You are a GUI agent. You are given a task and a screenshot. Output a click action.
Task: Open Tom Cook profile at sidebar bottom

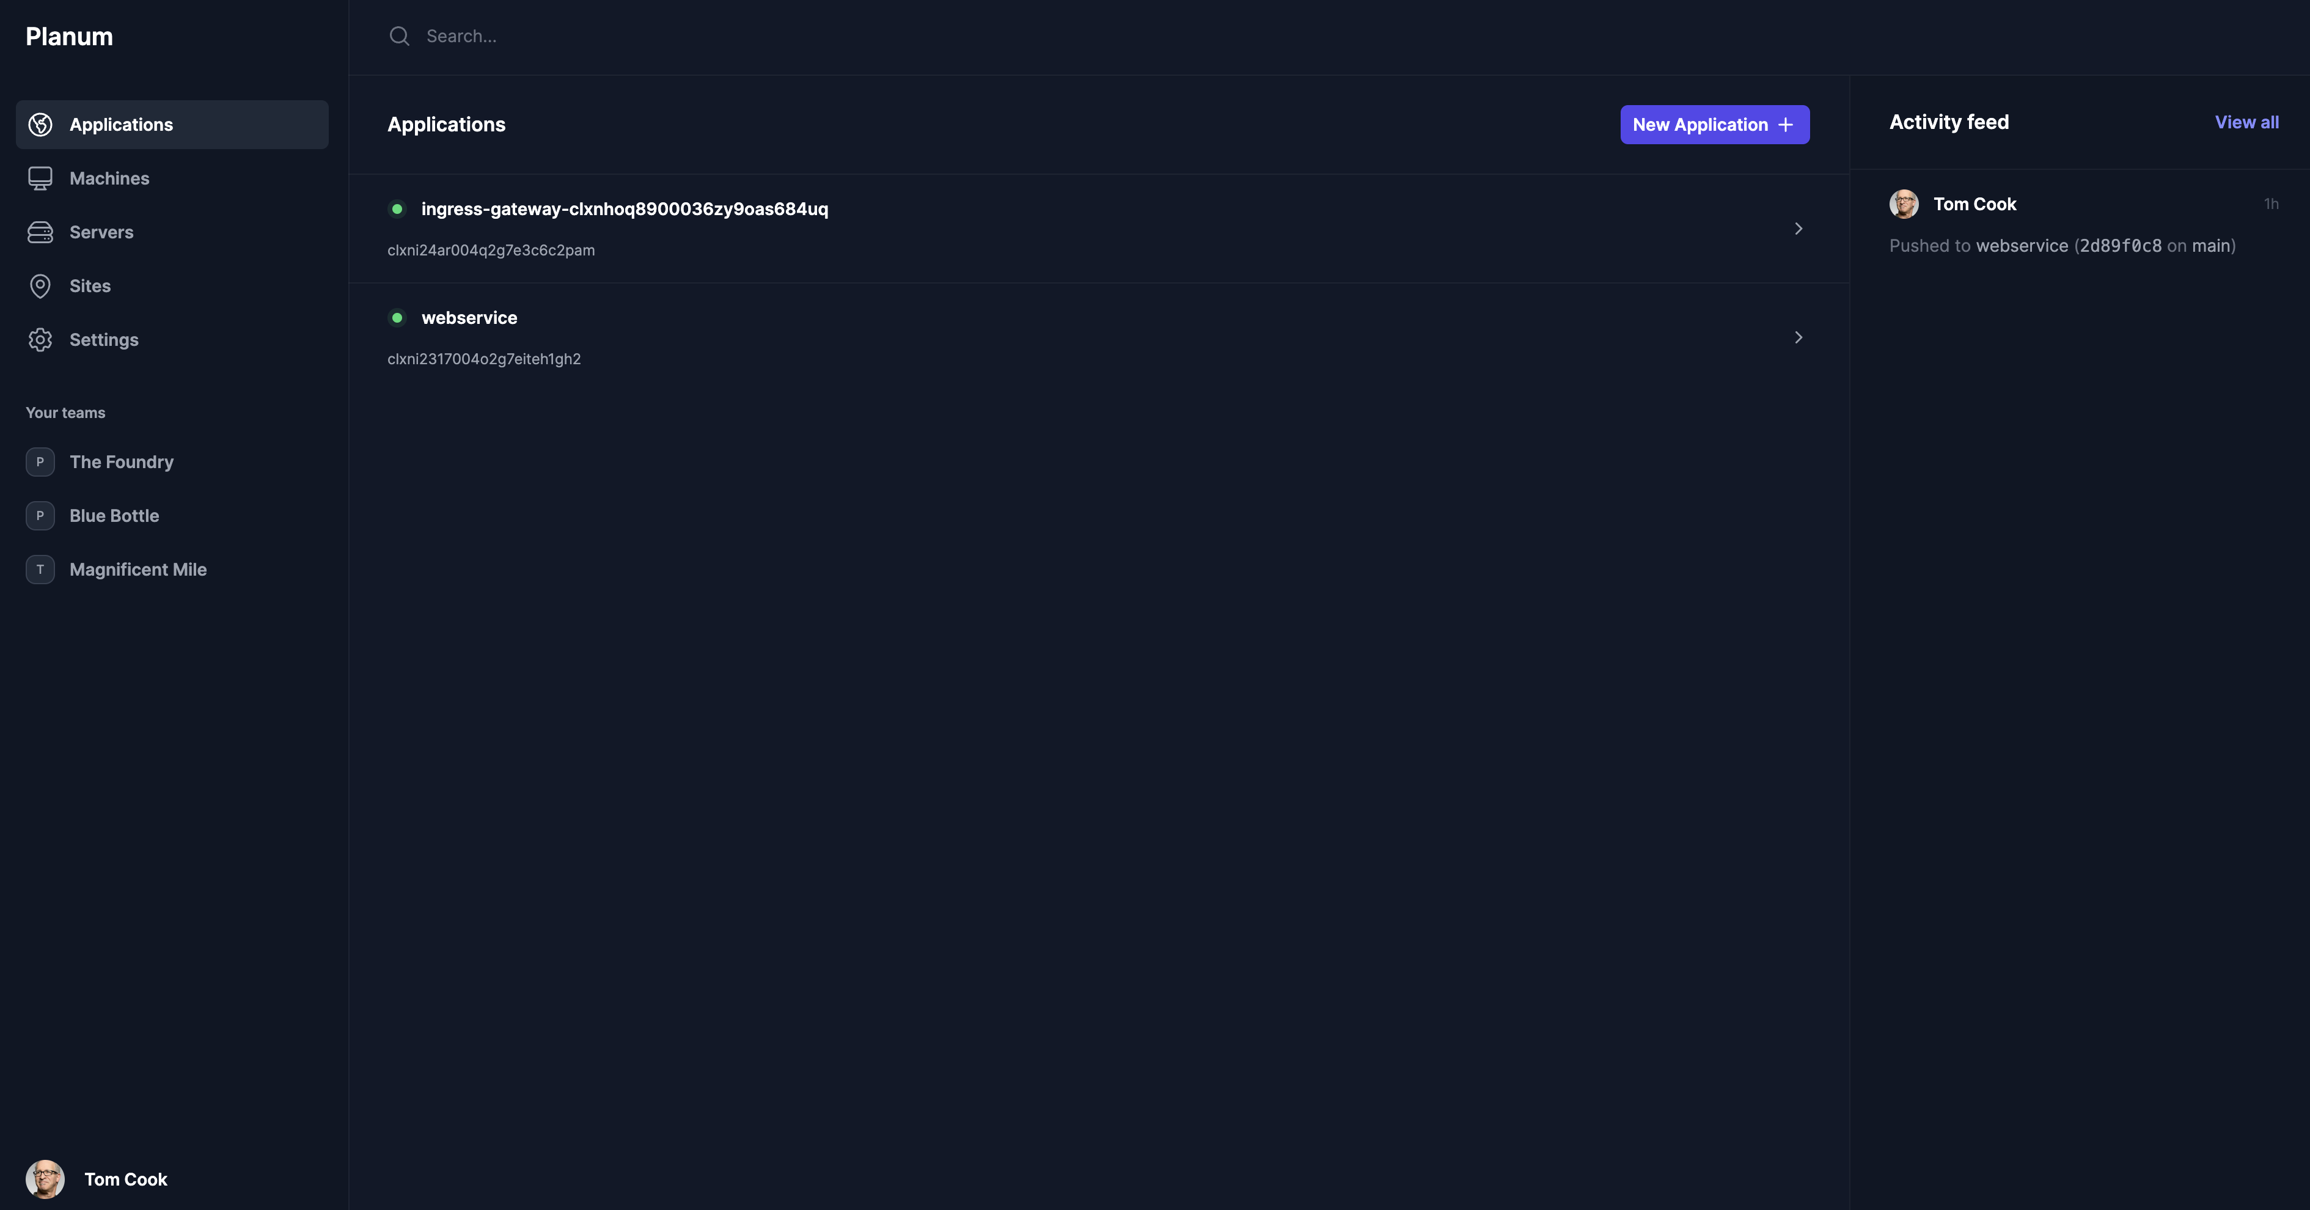click(x=125, y=1179)
